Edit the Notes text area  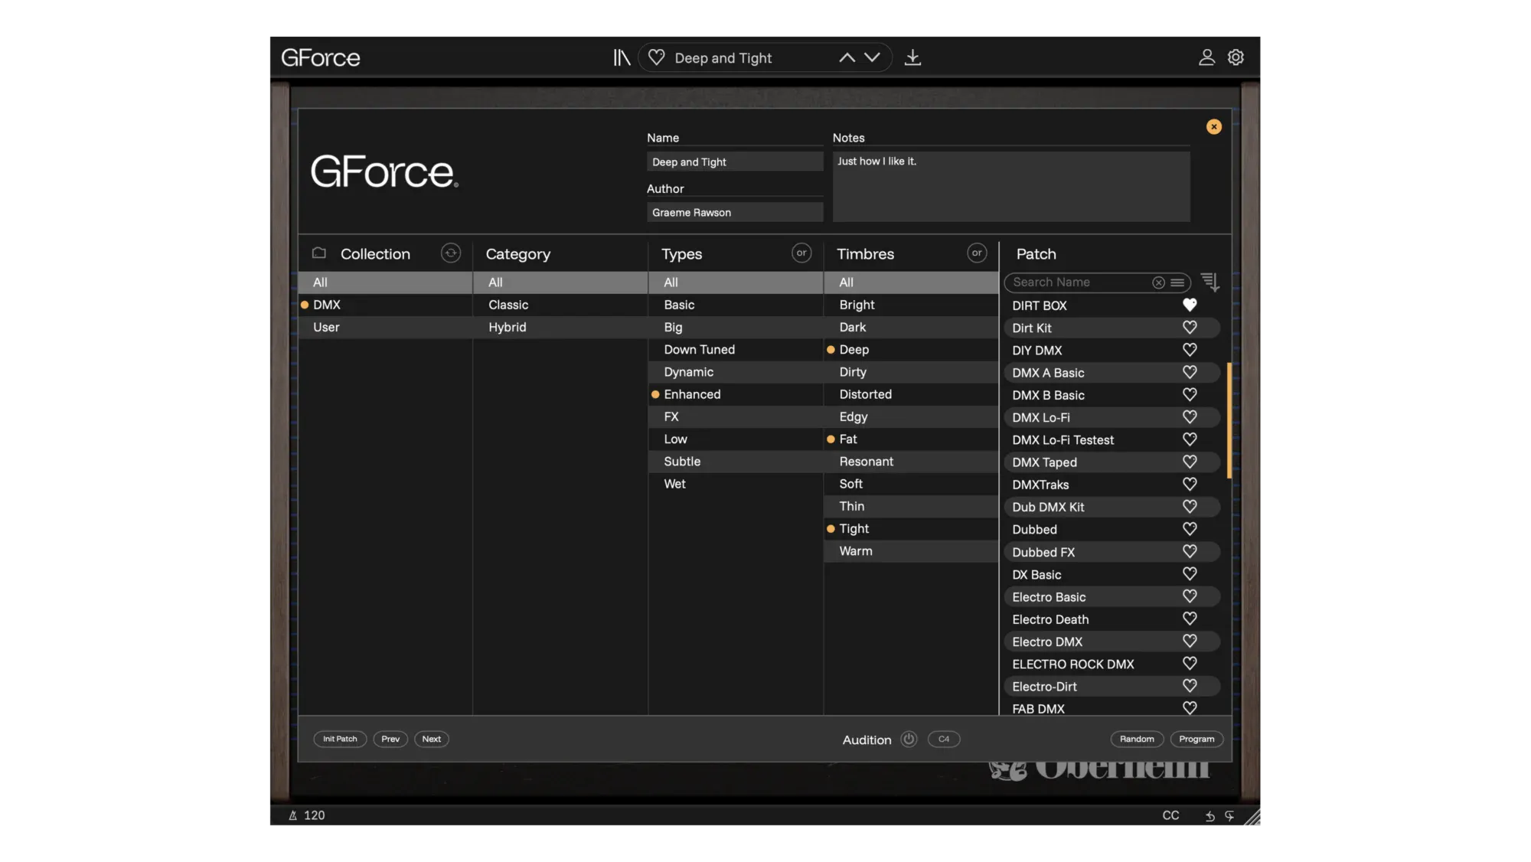coord(1011,186)
